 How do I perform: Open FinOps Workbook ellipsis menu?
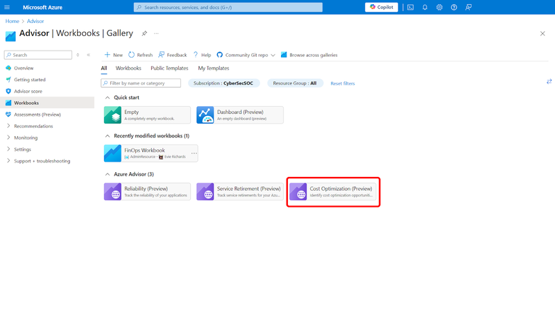tap(194, 153)
